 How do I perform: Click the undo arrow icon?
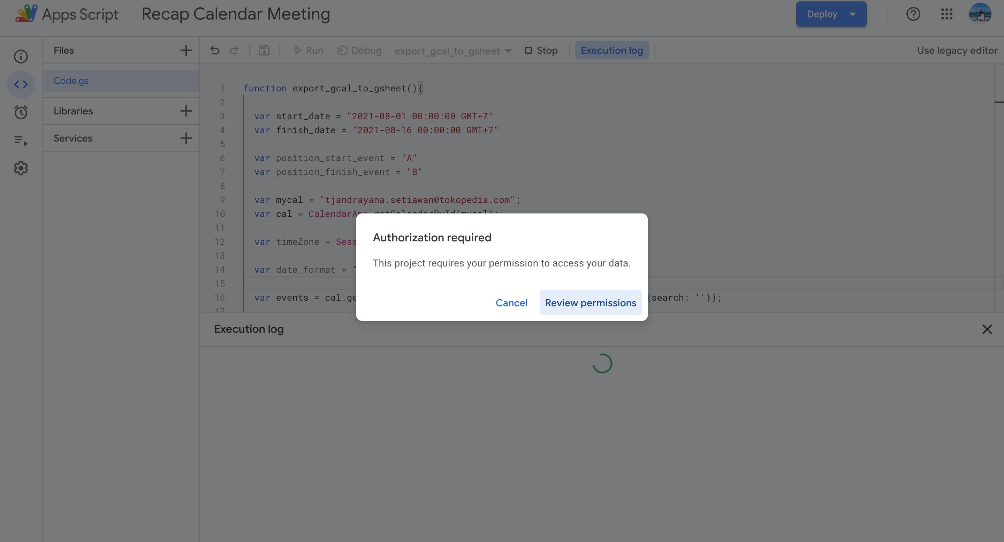[x=215, y=50]
